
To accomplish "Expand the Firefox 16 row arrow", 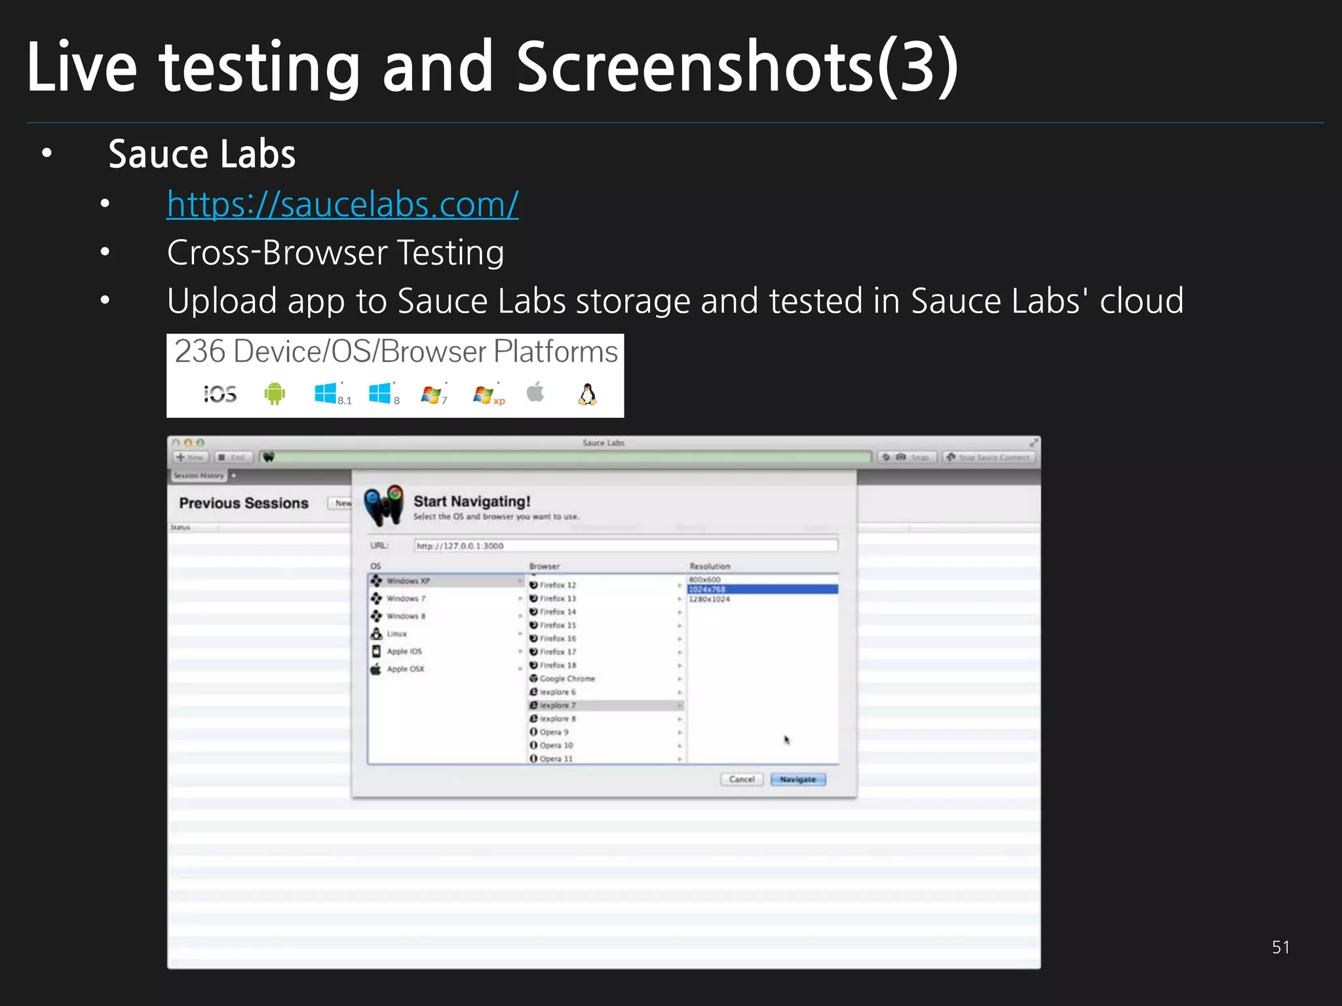I will point(680,639).
